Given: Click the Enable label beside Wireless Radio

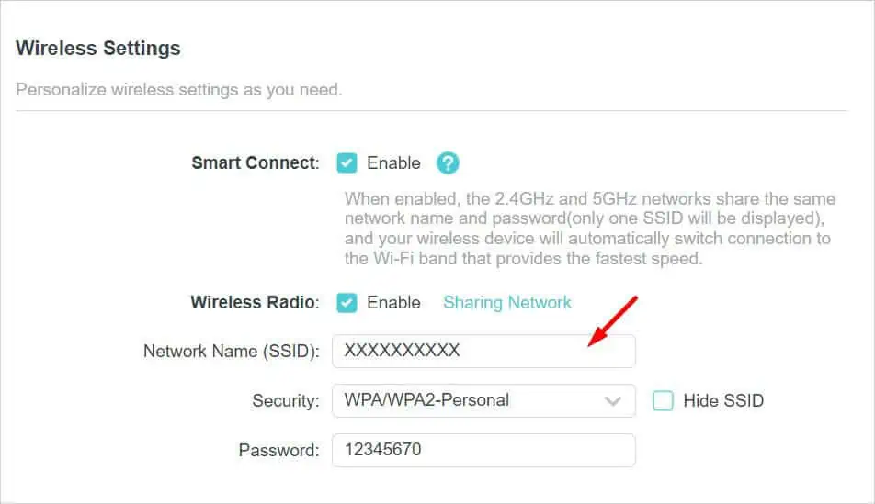Looking at the screenshot, I should click(393, 303).
